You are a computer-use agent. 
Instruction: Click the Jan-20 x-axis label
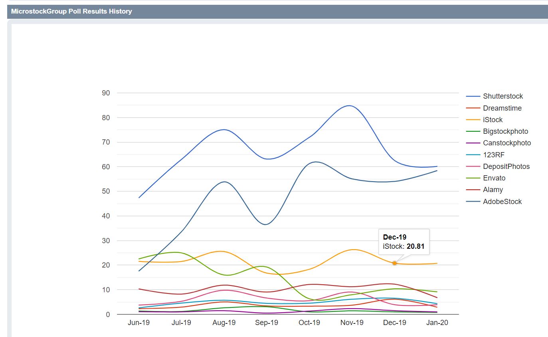click(437, 323)
